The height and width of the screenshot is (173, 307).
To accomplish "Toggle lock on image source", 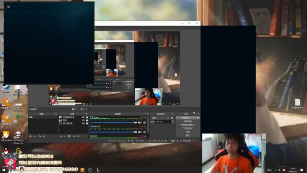I will 87,120.
